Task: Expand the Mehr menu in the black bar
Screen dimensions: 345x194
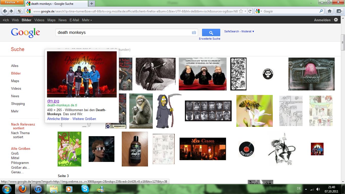Action: (x=87, y=20)
